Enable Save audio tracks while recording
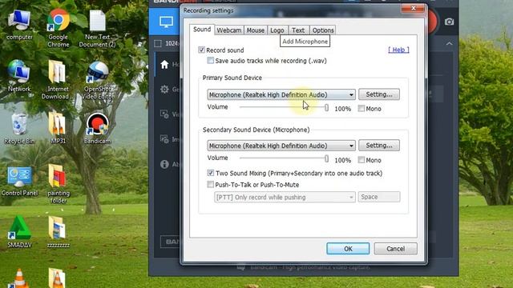The height and width of the screenshot is (288, 513). coord(210,61)
